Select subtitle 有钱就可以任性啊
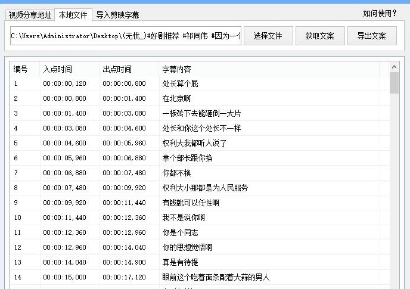 [191, 203]
